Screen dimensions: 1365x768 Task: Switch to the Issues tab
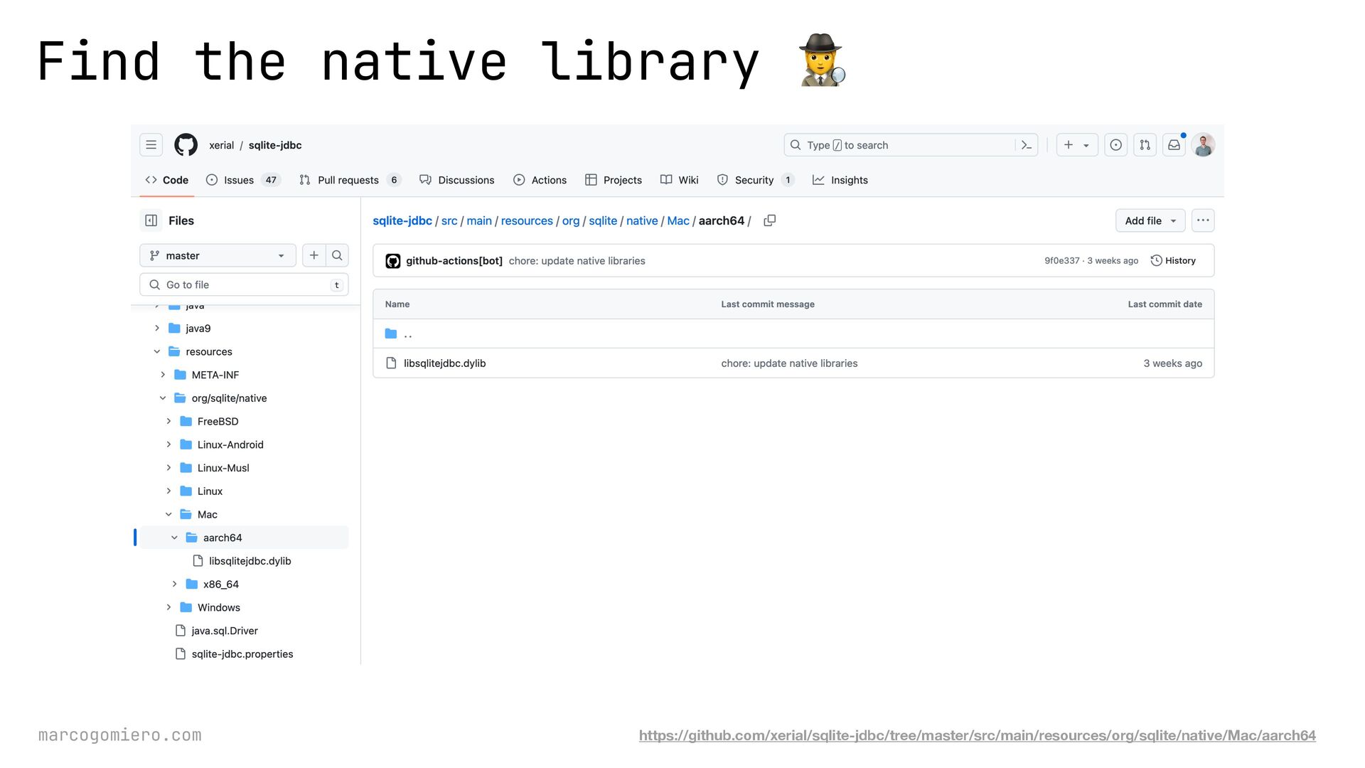(243, 180)
